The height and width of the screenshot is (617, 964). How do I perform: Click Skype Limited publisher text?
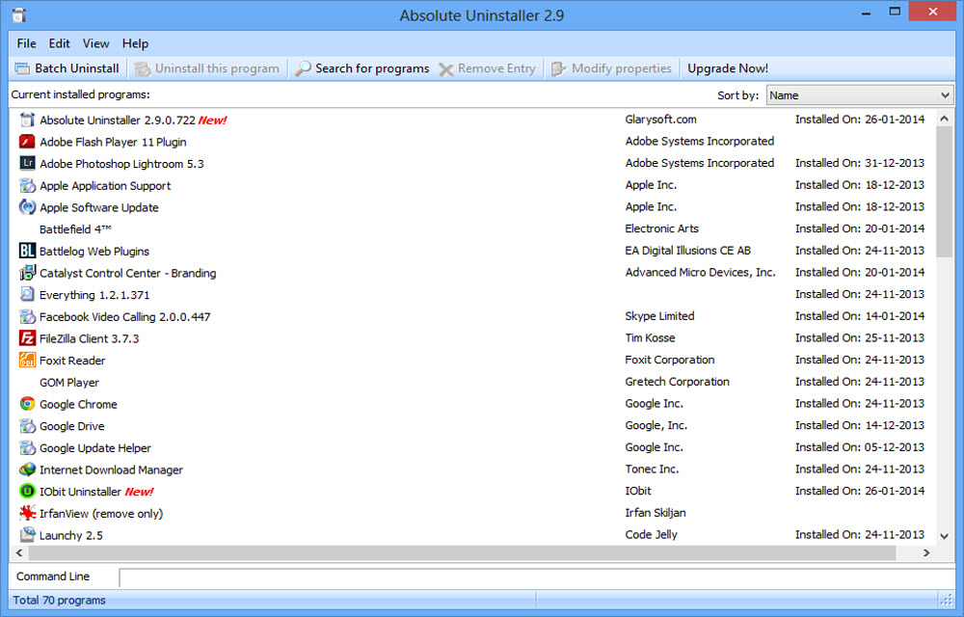coord(659,316)
